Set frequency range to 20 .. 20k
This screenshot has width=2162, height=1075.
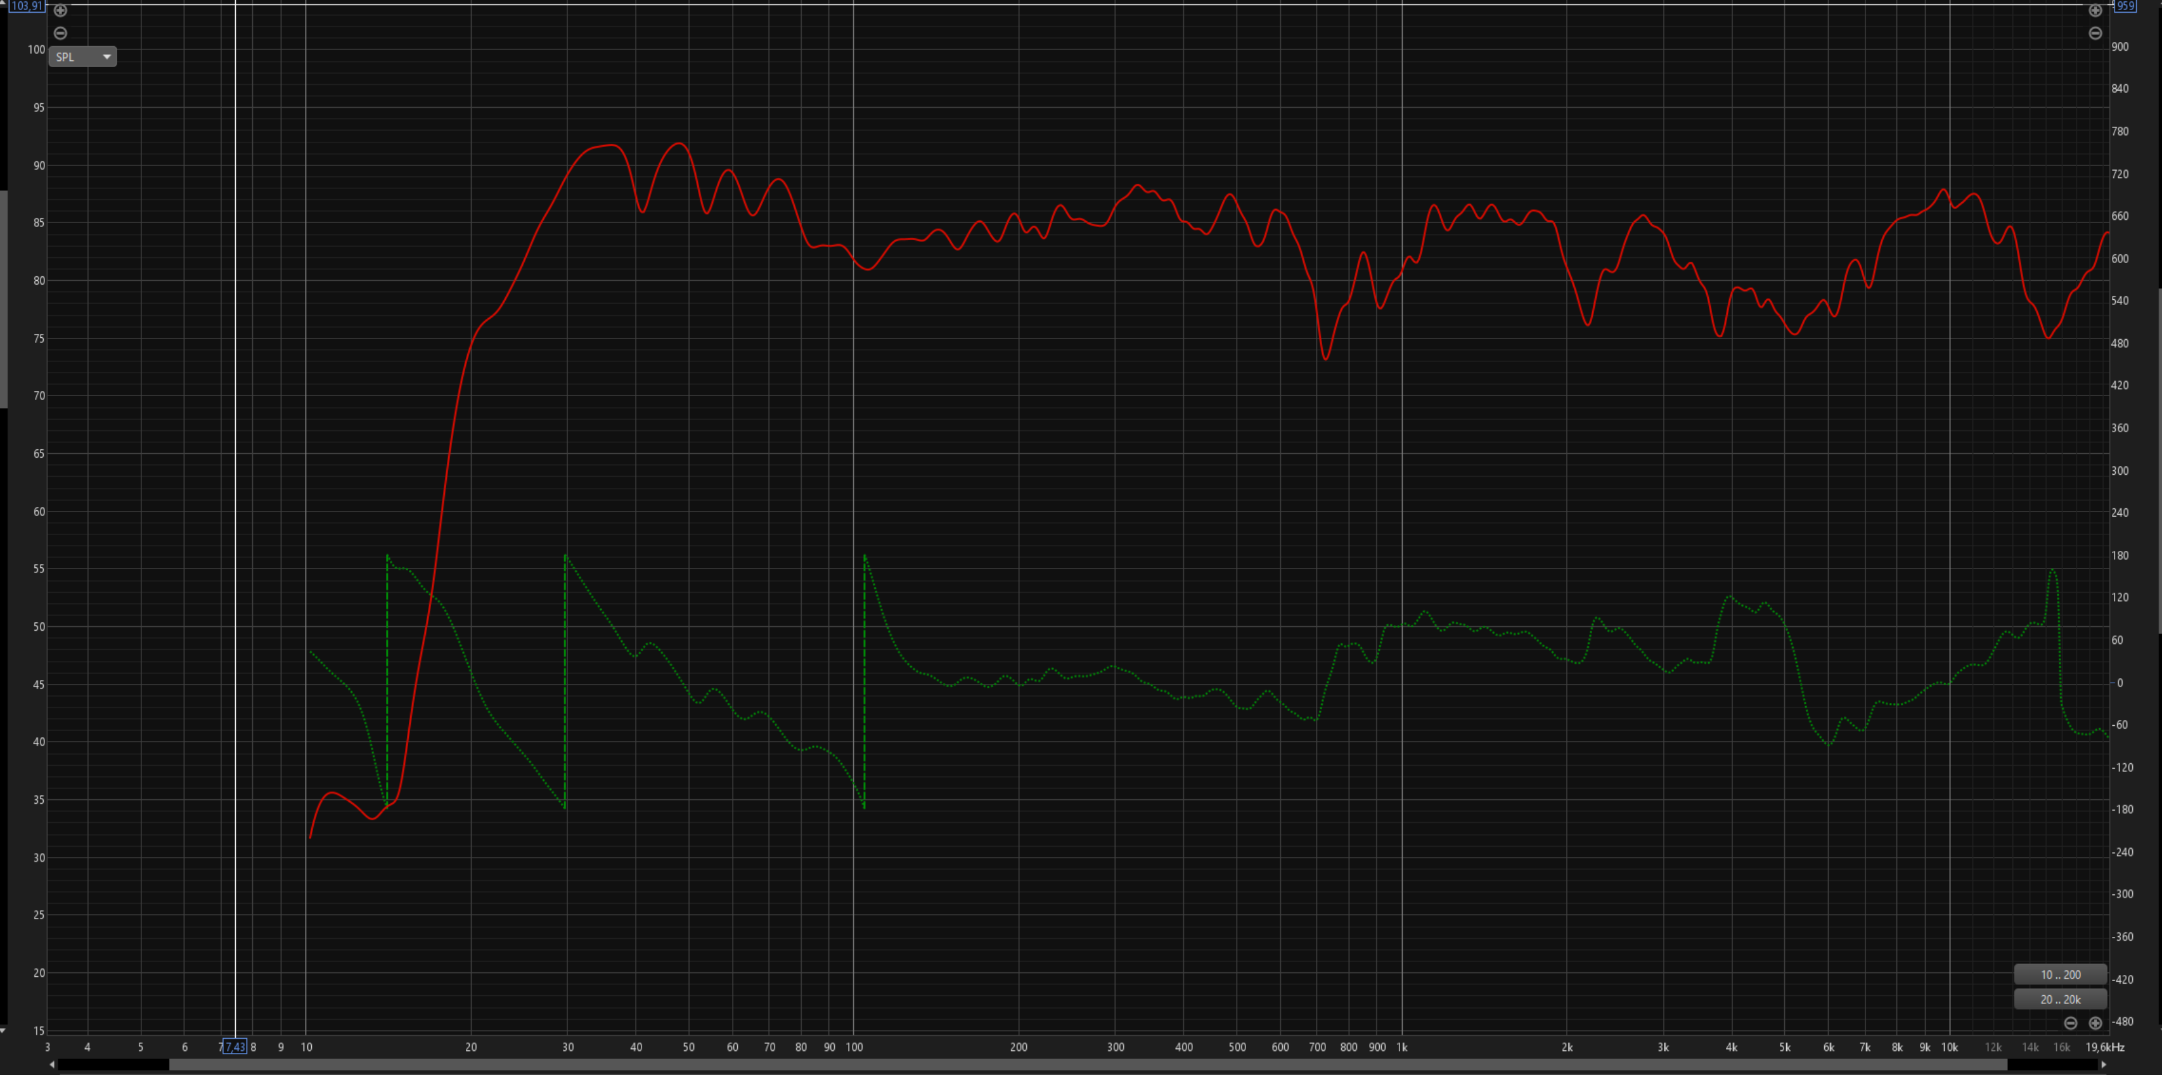2059,1000
